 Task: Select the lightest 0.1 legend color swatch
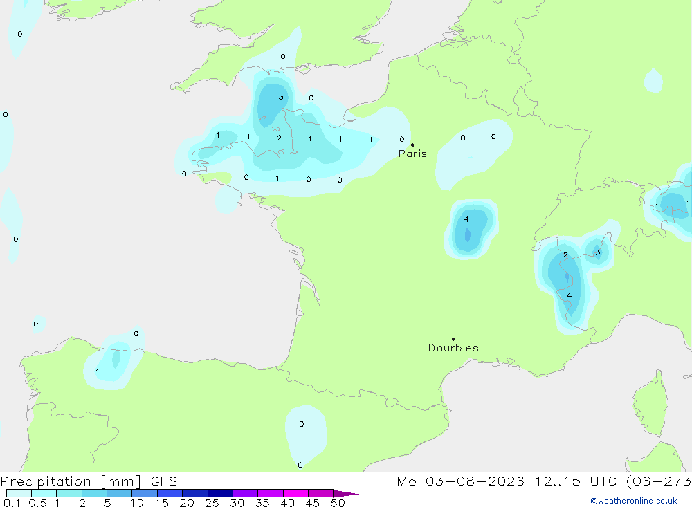coord(19,493)
